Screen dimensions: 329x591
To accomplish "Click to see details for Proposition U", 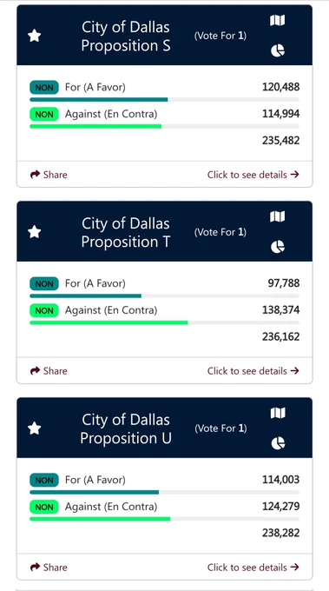I will [x=253, y=568].
